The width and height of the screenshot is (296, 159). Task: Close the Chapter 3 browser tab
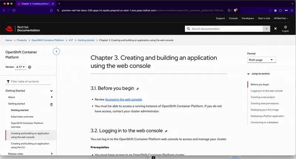click(x=53, y=4)
